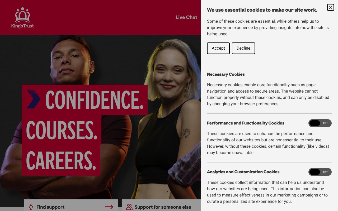
Task: Click the red arrow icon on Find support
Action: click(x=109, y=207)
